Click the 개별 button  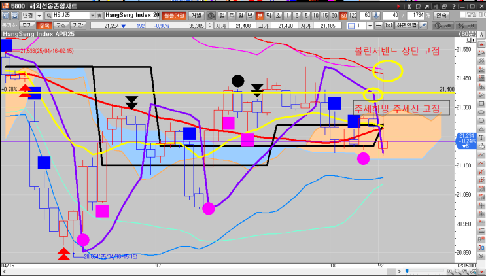(x=196, y=16)
